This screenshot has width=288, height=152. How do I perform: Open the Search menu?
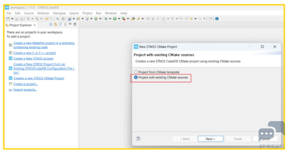coord(74,13)
